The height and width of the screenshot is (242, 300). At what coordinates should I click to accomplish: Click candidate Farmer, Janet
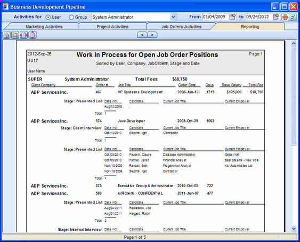pyautogui.click(x=139, y=160)
